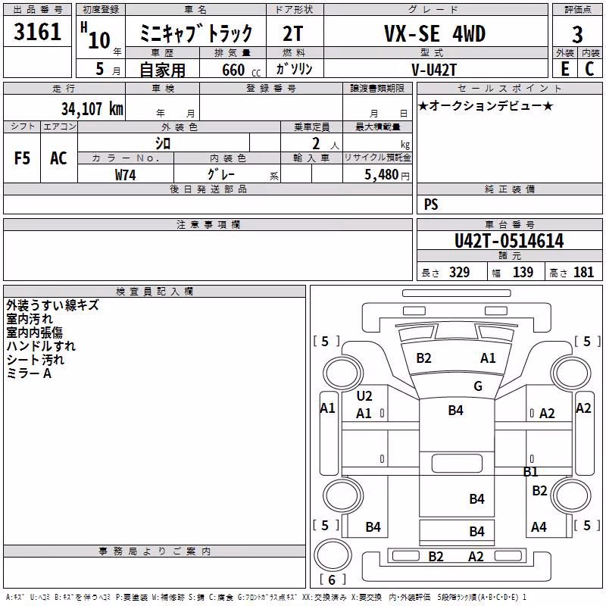The width and height of the screenshot is (606, 606).
Task: Click the recycle deposit 5,480円
Action: pos(387,175)
